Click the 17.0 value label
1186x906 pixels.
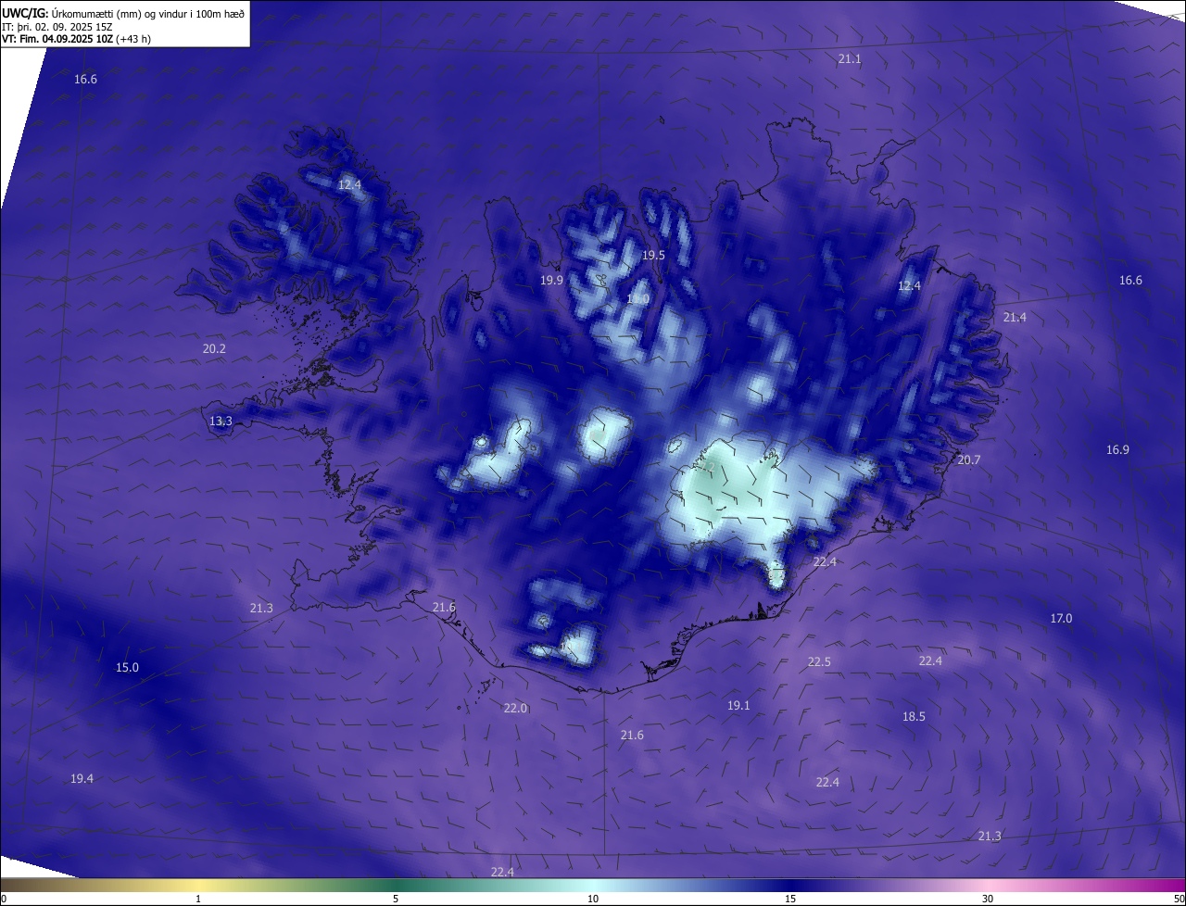coord(1061,618)
